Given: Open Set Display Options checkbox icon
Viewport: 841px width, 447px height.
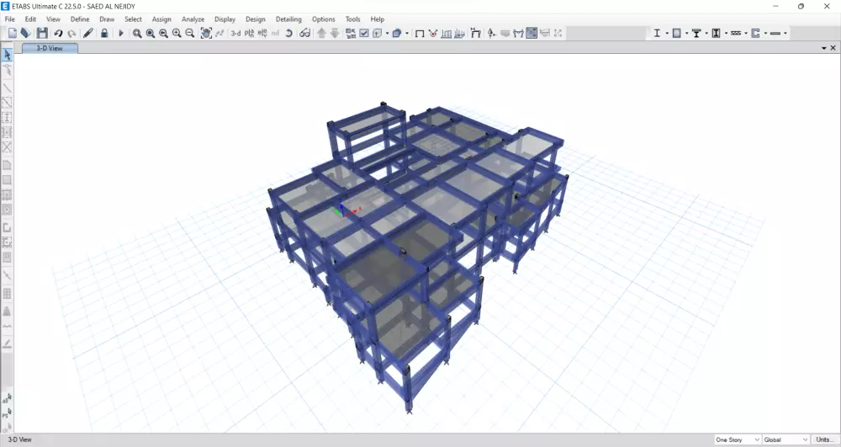Looking at the screenshot, I should tap(363, 34).
